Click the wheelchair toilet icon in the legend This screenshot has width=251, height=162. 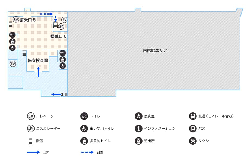84,129
